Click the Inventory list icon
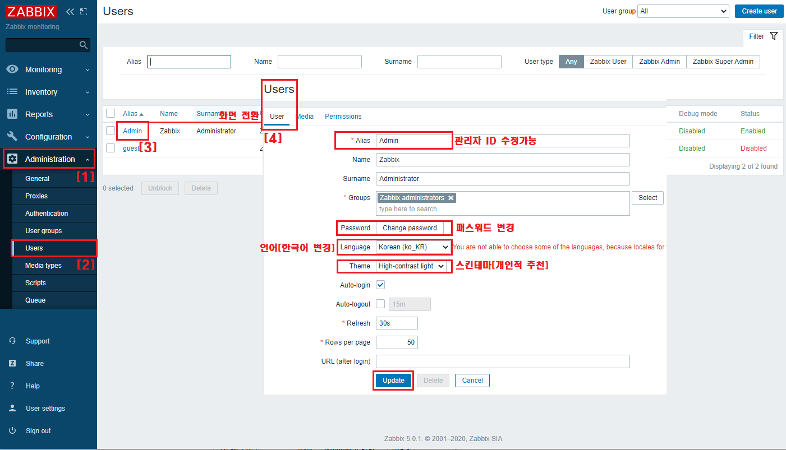Screen dimensions: 786x450 point(12,92)
